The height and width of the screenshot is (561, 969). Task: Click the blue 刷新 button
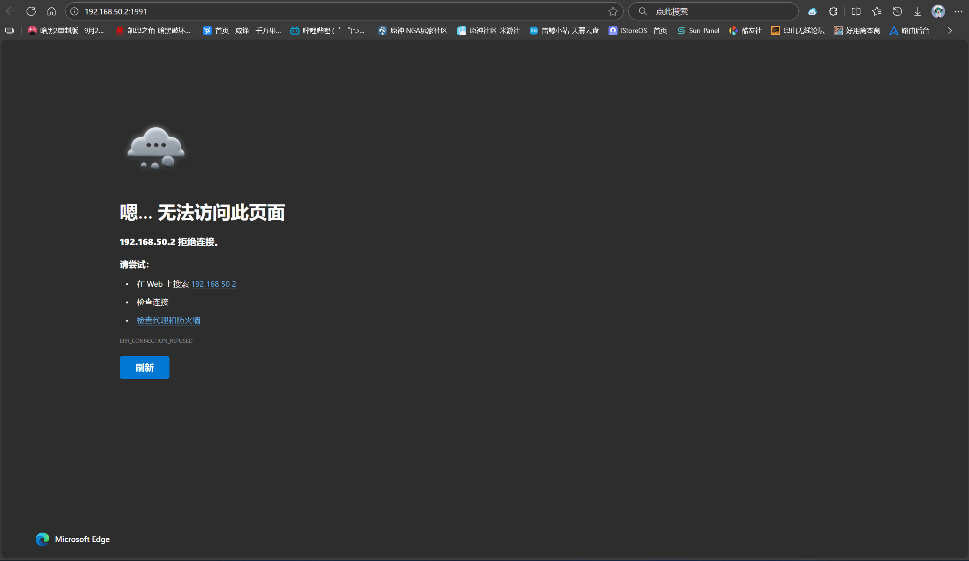pos(144,367)
